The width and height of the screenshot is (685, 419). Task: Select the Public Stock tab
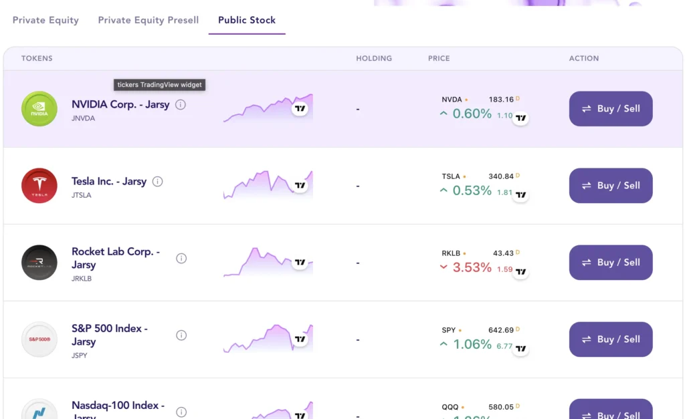(247, 20)
